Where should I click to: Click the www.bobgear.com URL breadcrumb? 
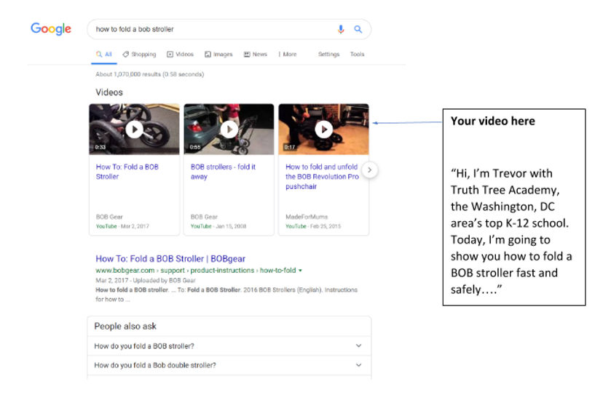point(196,271)
